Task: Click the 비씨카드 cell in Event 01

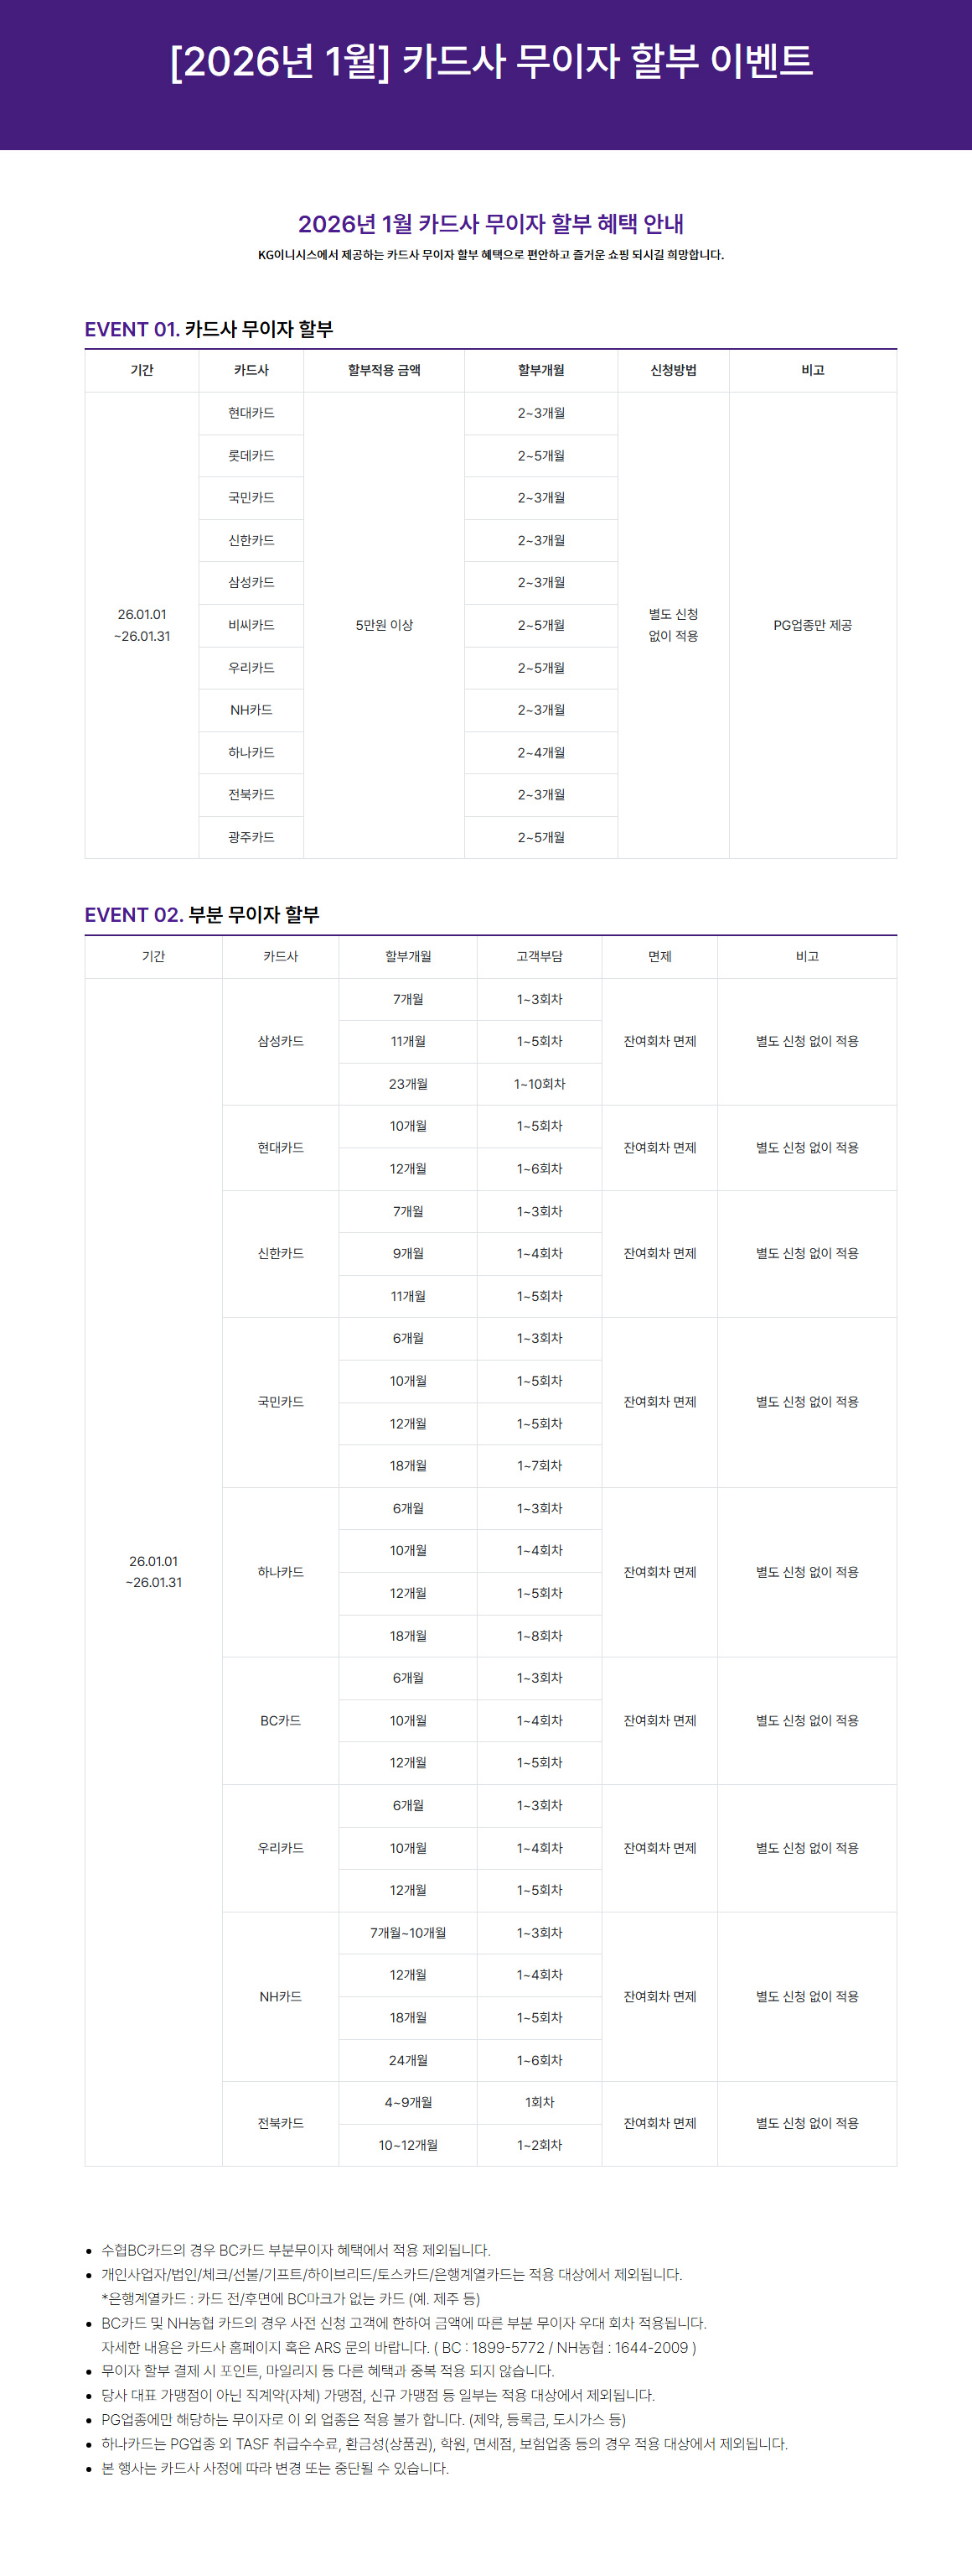Action: click(x=251, y=625)
